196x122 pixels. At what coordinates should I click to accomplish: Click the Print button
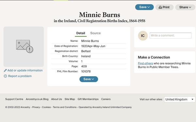click(x=164, y=7)
